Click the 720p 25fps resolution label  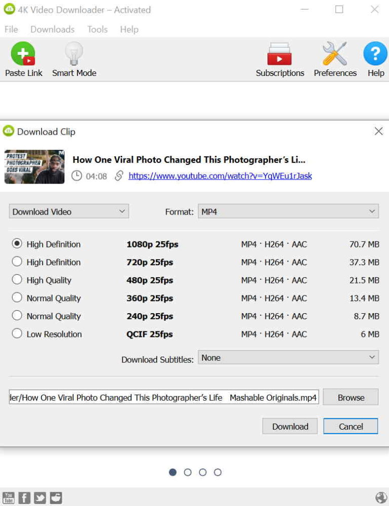(x=149, y=262)
